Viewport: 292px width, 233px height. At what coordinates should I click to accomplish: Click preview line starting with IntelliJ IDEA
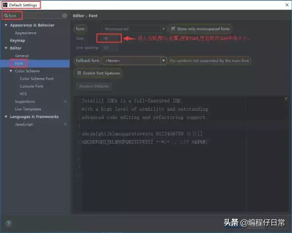pyautogui.click(x=131, y=101)
